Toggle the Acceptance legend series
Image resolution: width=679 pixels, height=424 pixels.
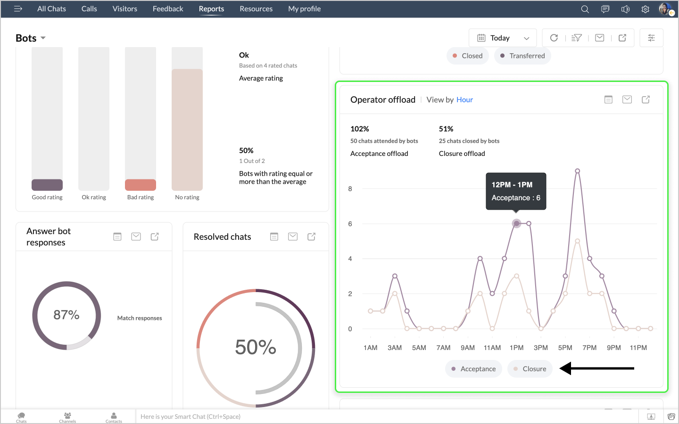(x=473, y=369)
